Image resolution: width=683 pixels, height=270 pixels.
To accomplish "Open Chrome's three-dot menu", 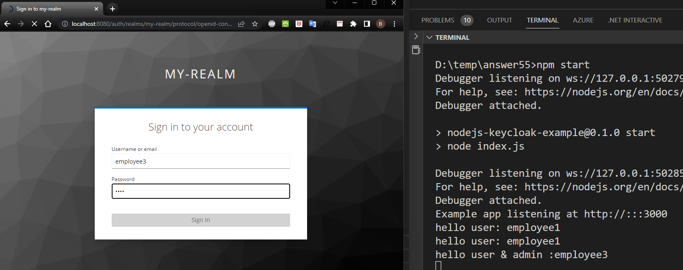I will pos(395,24).
